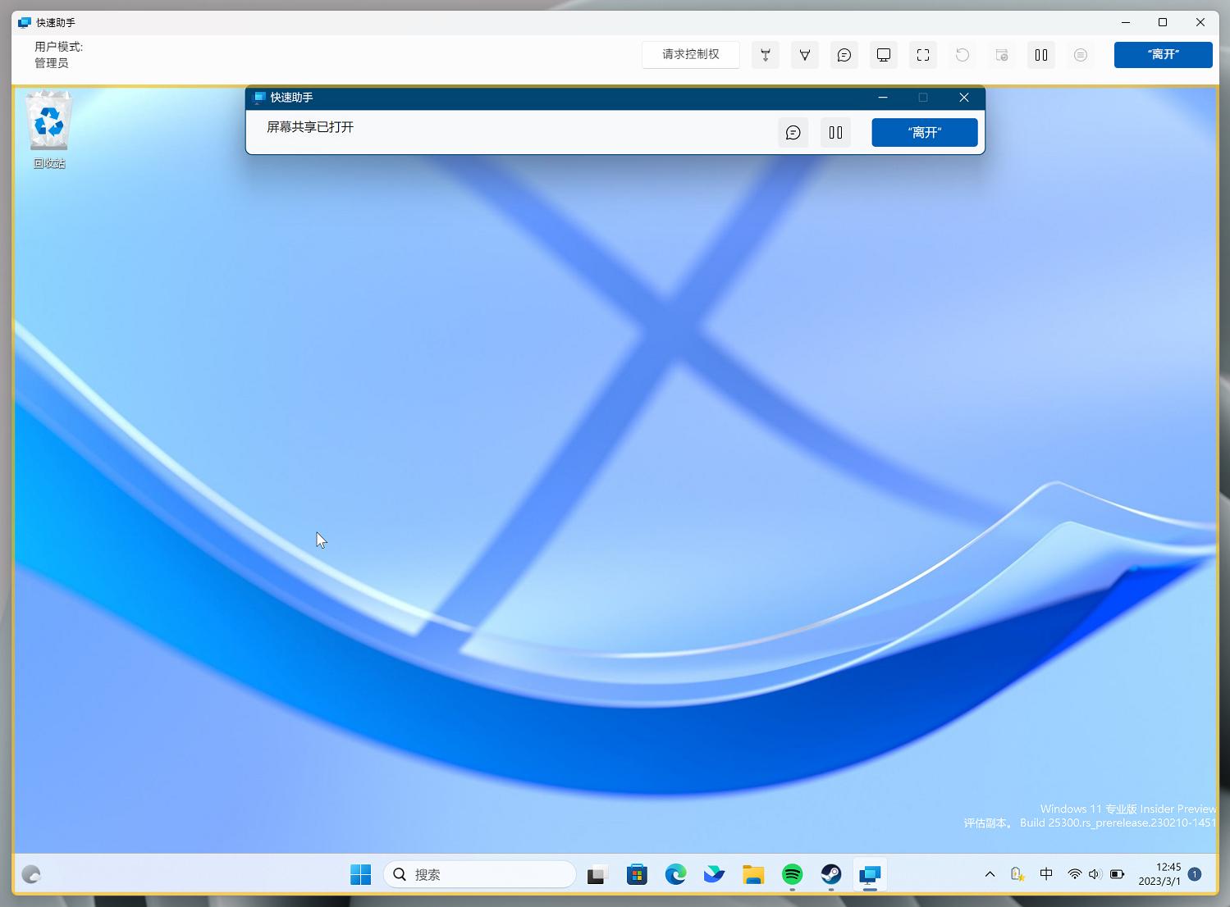Choose the monitor selection icon
This screenshot has width=1230, height=907.
point(884,55)
